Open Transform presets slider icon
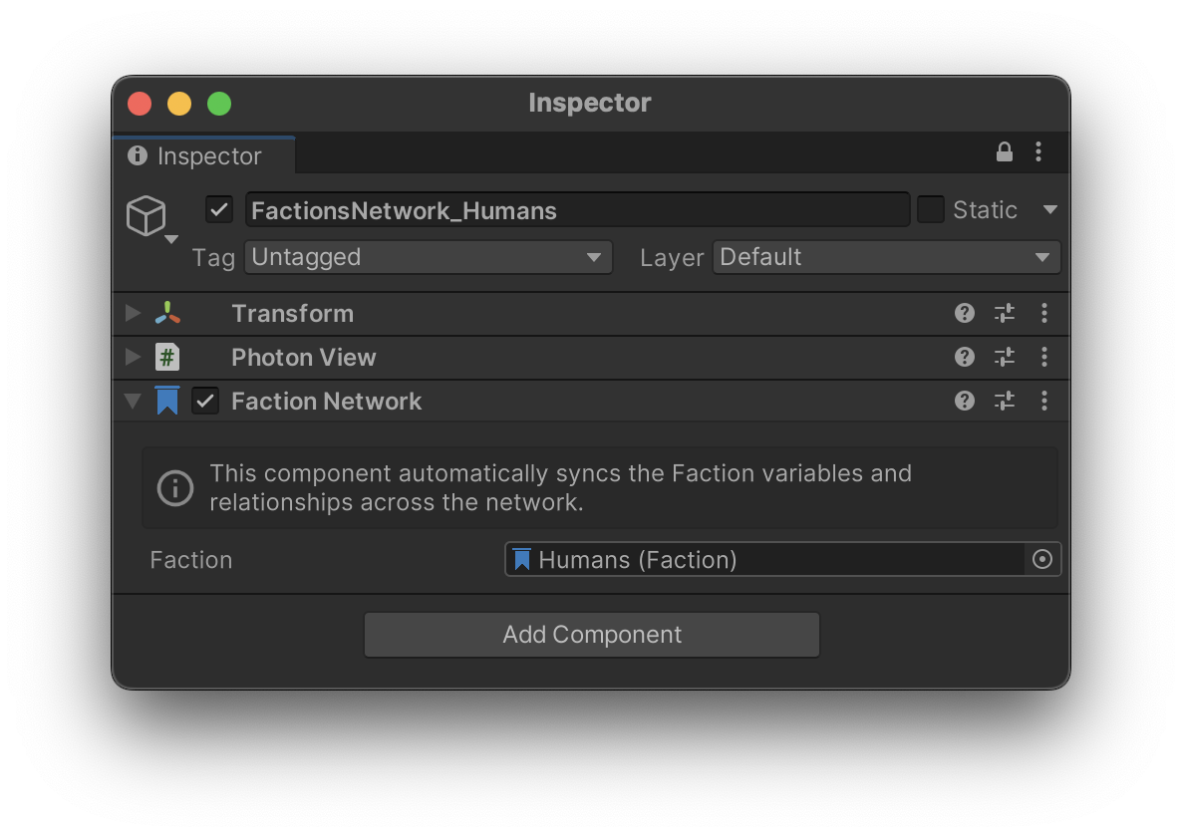This screenshot has width=1182, height=837. click(x=1005, y=314)
